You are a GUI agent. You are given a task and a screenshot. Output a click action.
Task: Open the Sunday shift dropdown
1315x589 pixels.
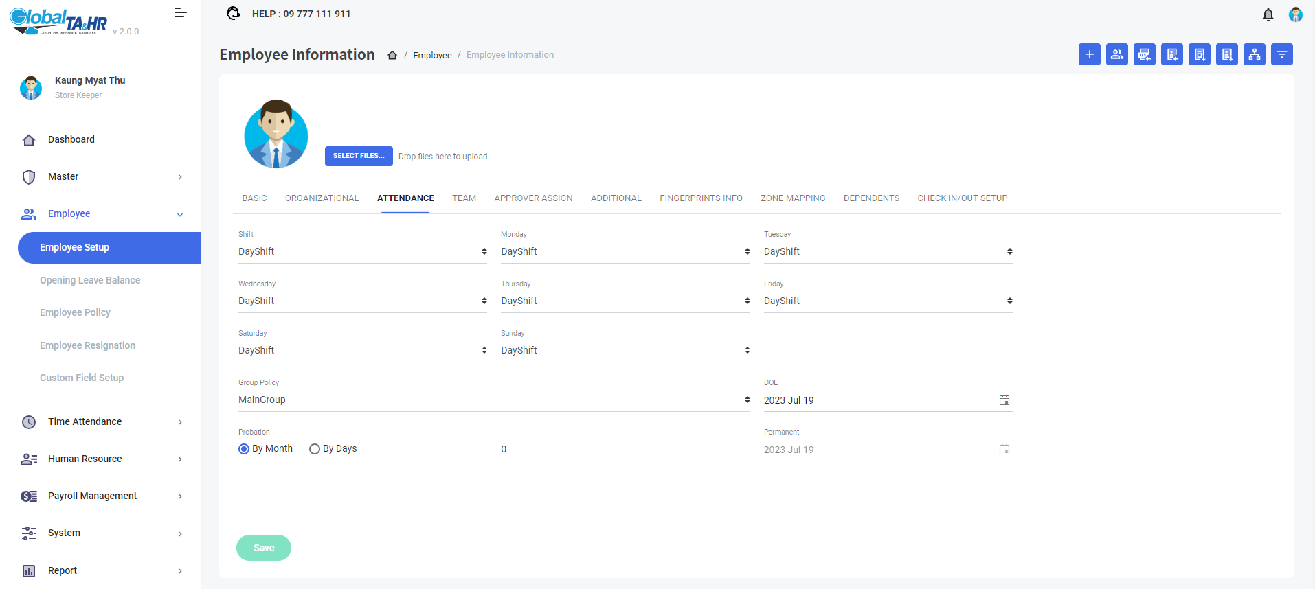(625, 351)
